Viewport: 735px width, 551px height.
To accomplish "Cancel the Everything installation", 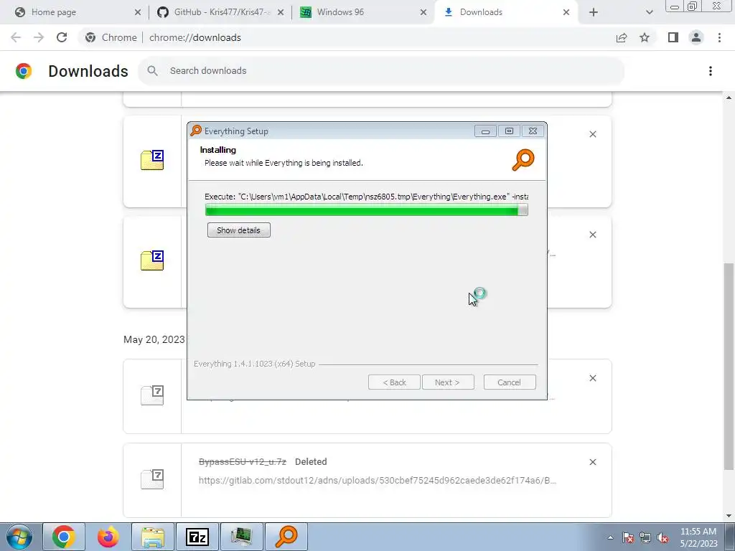I will (510, 382).
